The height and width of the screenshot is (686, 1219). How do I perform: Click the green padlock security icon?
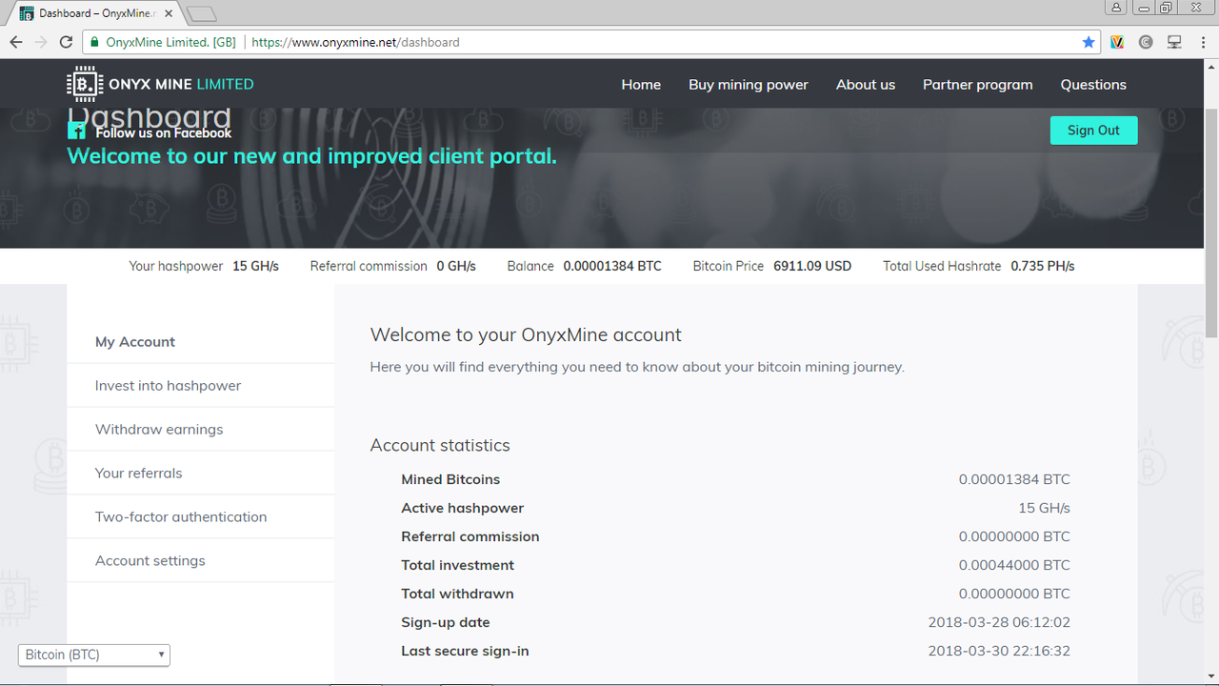pos(94,42)
